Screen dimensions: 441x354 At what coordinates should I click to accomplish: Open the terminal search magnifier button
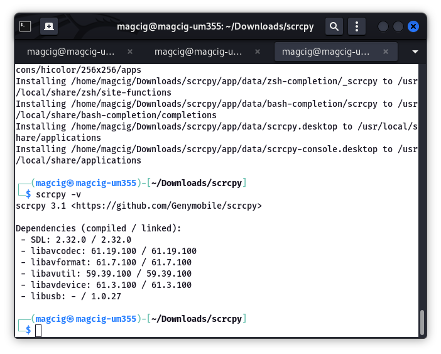(334, 26)
